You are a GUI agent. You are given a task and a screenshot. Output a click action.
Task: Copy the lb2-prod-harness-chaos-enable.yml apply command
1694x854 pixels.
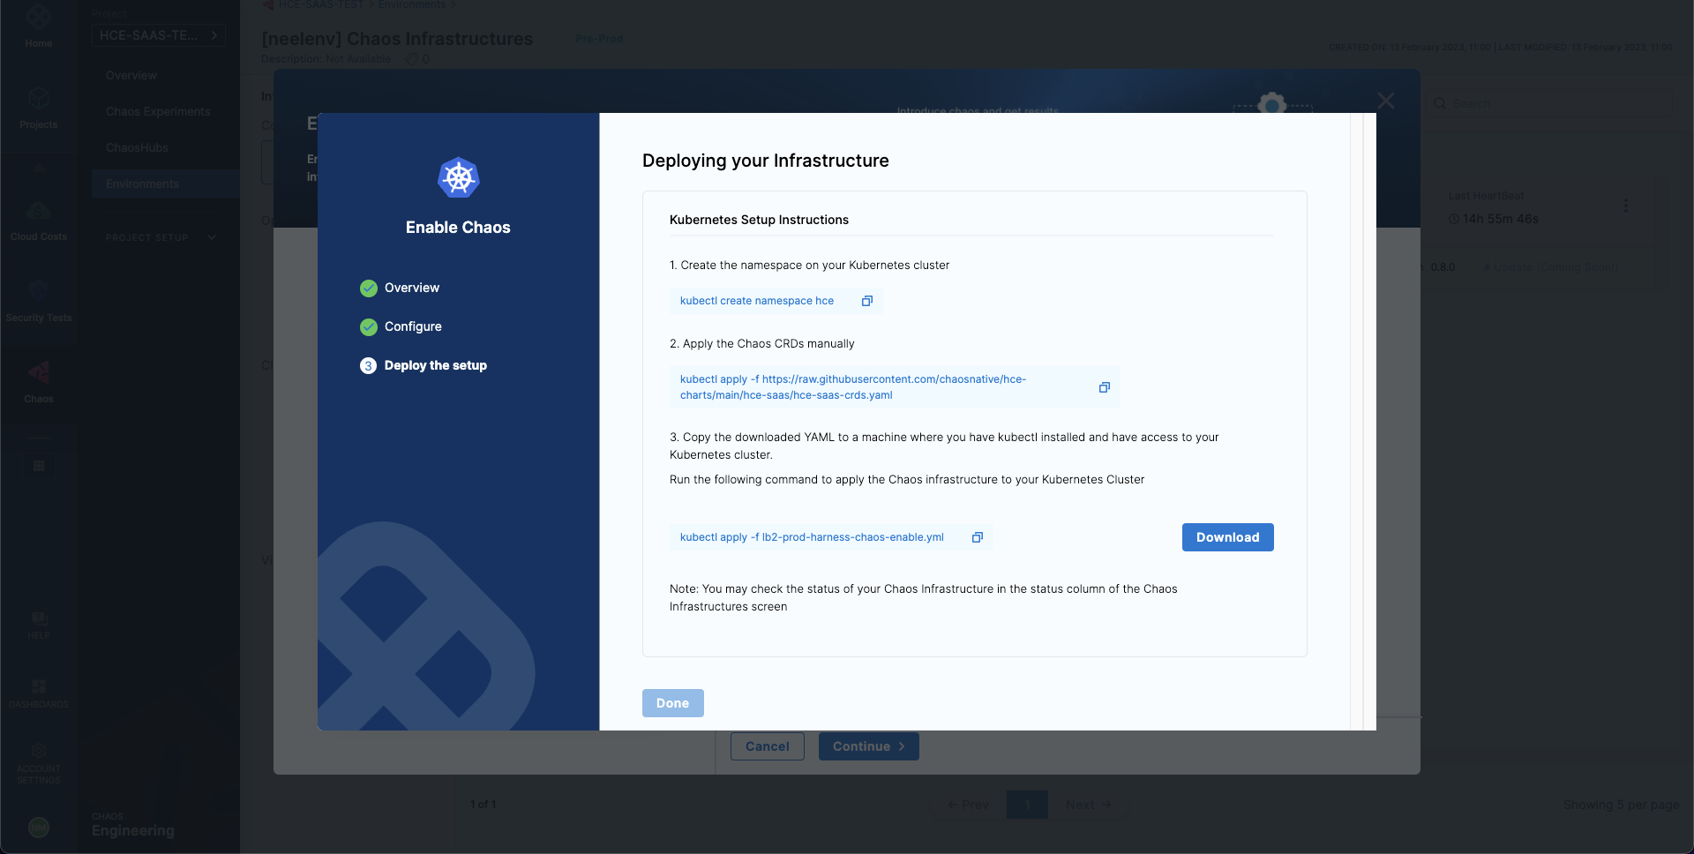coord(977,536)
